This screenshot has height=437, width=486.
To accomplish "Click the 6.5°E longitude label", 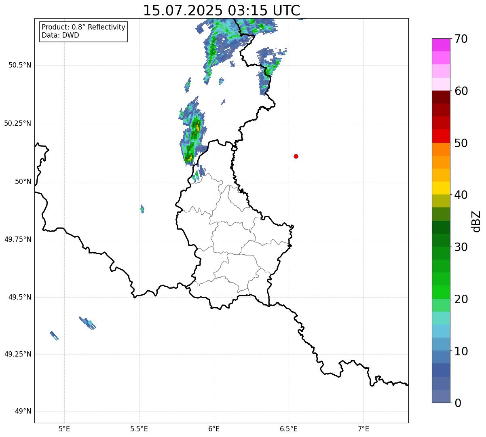I will 289,429.
